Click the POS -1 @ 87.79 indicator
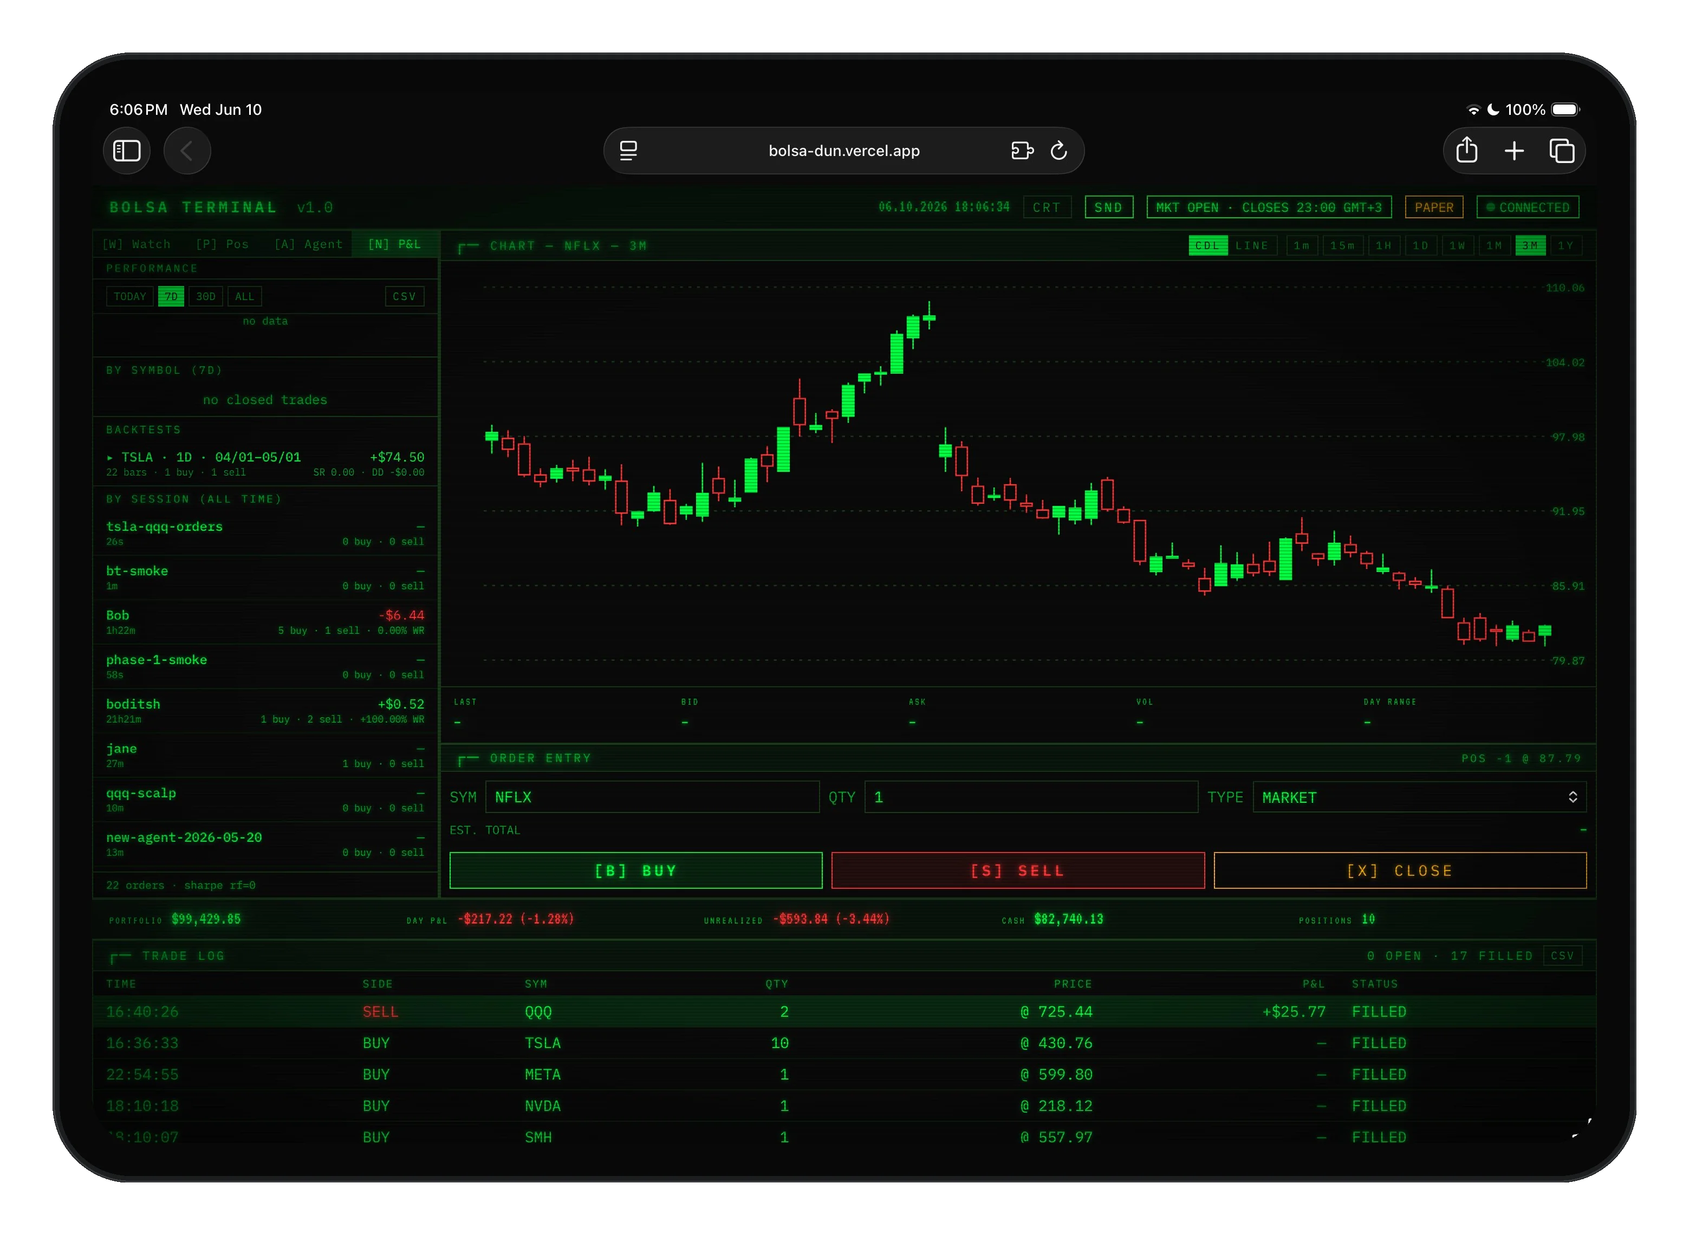 pyautogui.click(x=1521, y=759)
